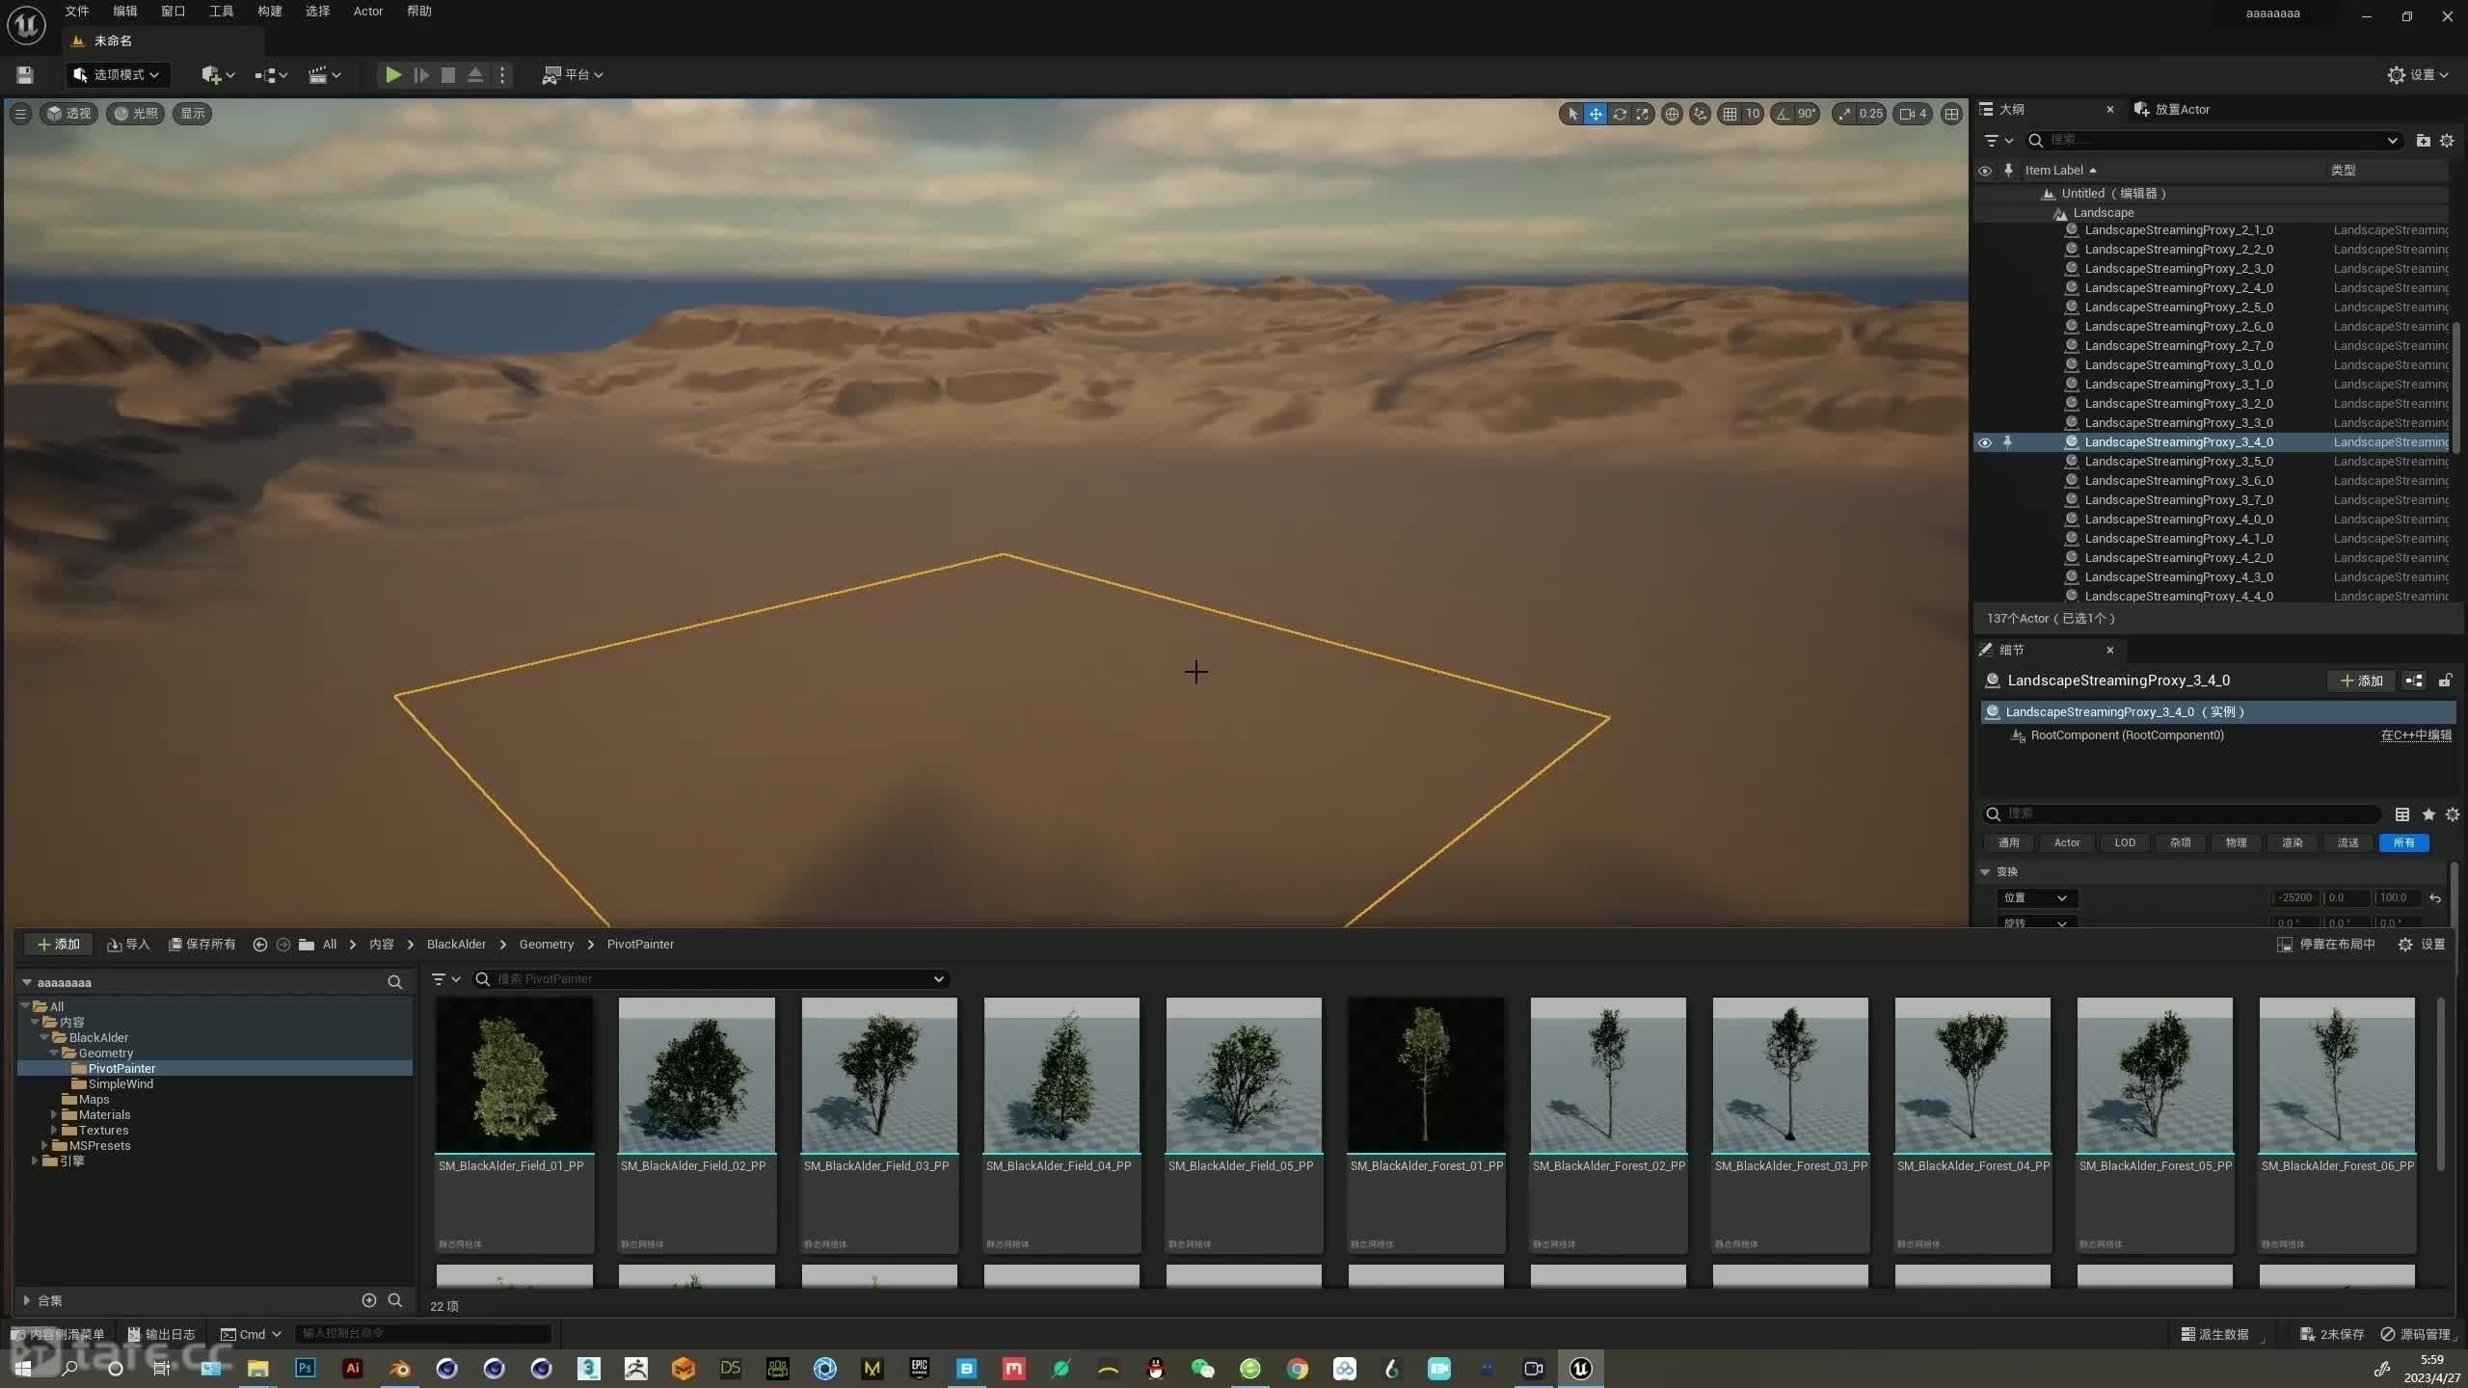
Task: Activate the scale gizmo tool
Action: [1643, 114]
